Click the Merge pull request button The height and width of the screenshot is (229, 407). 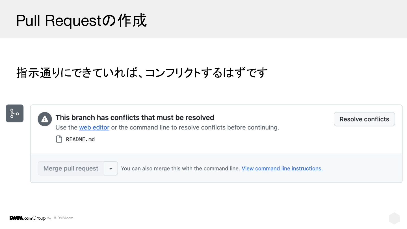coord(71,168)
